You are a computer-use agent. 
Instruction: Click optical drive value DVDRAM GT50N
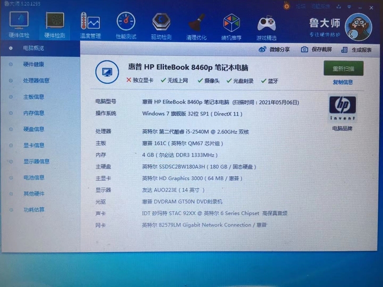pos(182,202)
